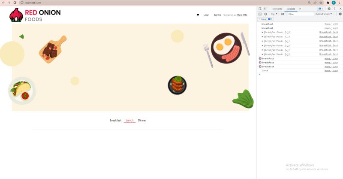Open the Login link

coord(206,15)
